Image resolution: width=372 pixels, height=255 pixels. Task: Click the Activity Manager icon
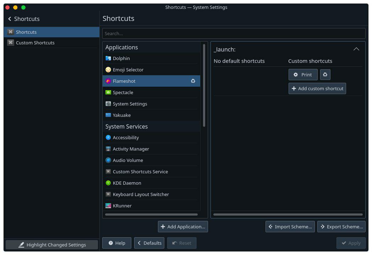108,149
